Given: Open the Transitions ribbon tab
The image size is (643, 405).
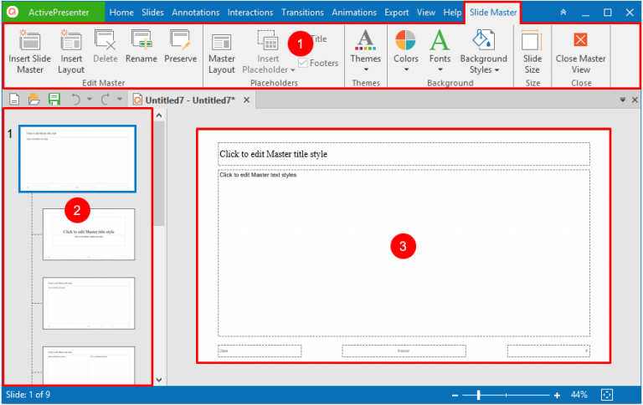Looking at the screenshot, I should tap(302, 13).
